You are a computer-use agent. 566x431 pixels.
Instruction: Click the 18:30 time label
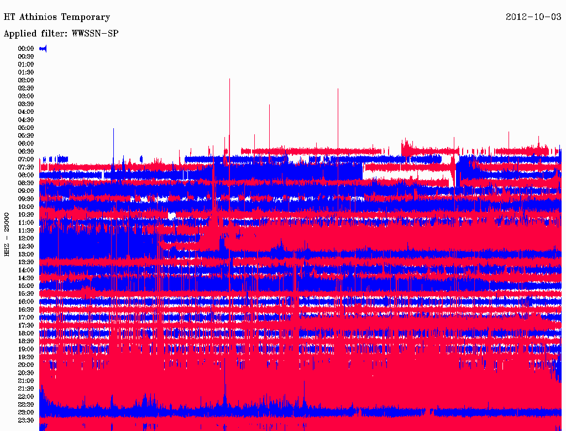point(26,341)
